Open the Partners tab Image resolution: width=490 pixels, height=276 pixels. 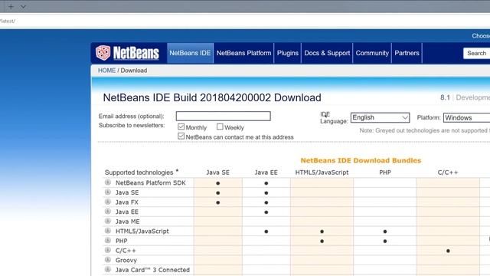click(x=407, y=53)
